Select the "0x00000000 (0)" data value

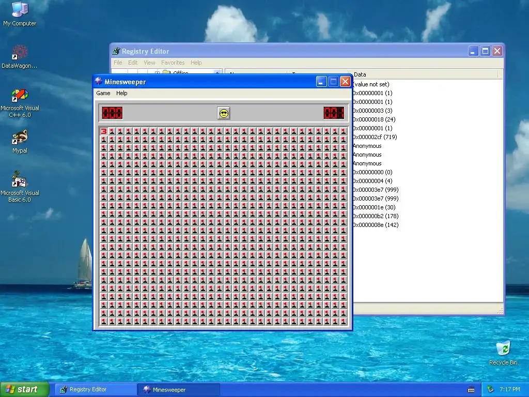coord(372,172)
